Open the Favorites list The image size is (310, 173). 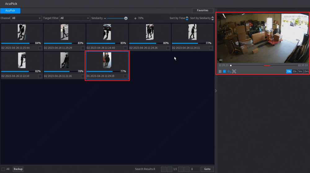tap(202, 11)
